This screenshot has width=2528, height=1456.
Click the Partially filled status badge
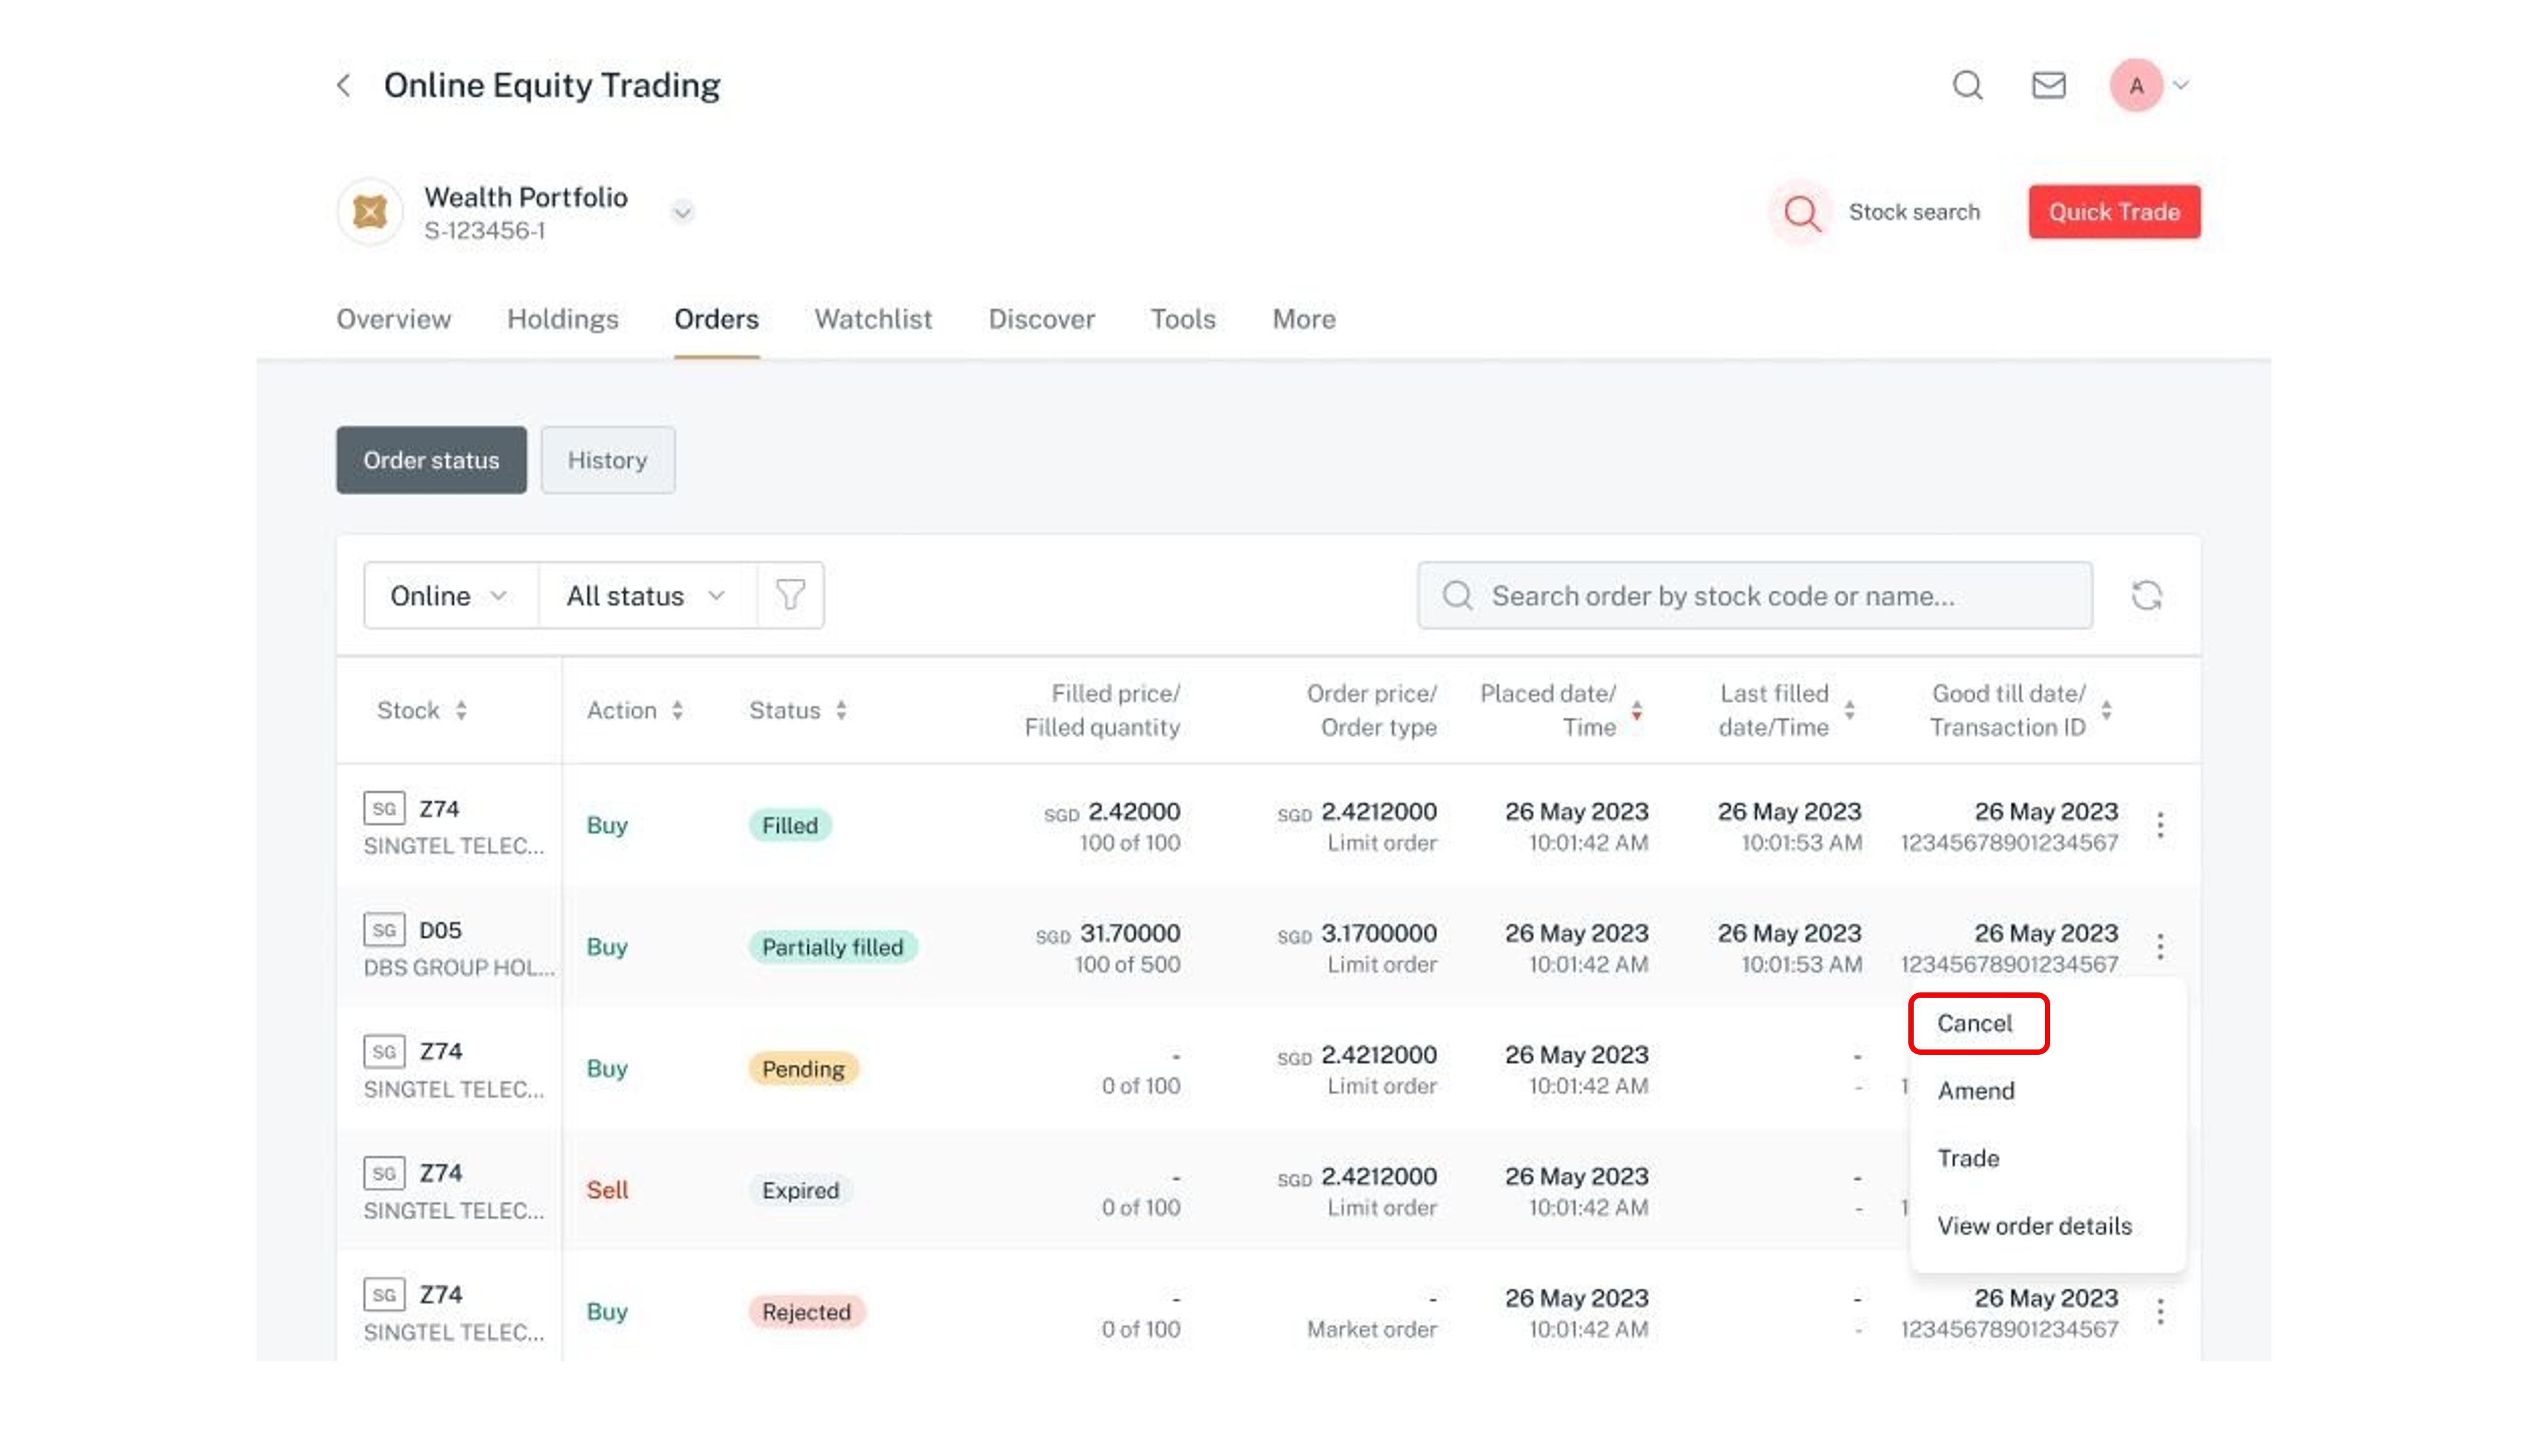pyautogui.click(x=832, y=947)
